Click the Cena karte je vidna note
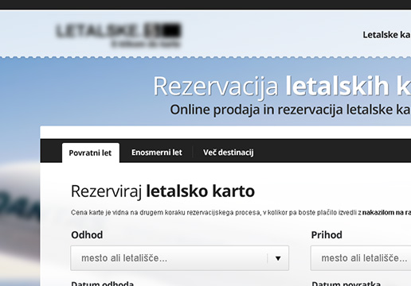 tap(241, 213)
